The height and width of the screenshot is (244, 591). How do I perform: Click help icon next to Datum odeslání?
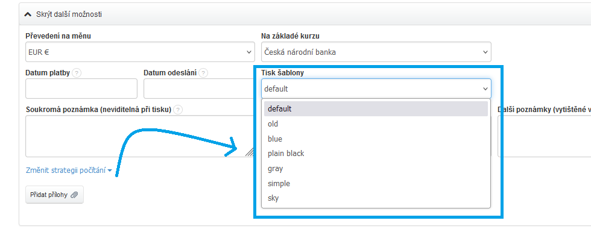[203, 73]
